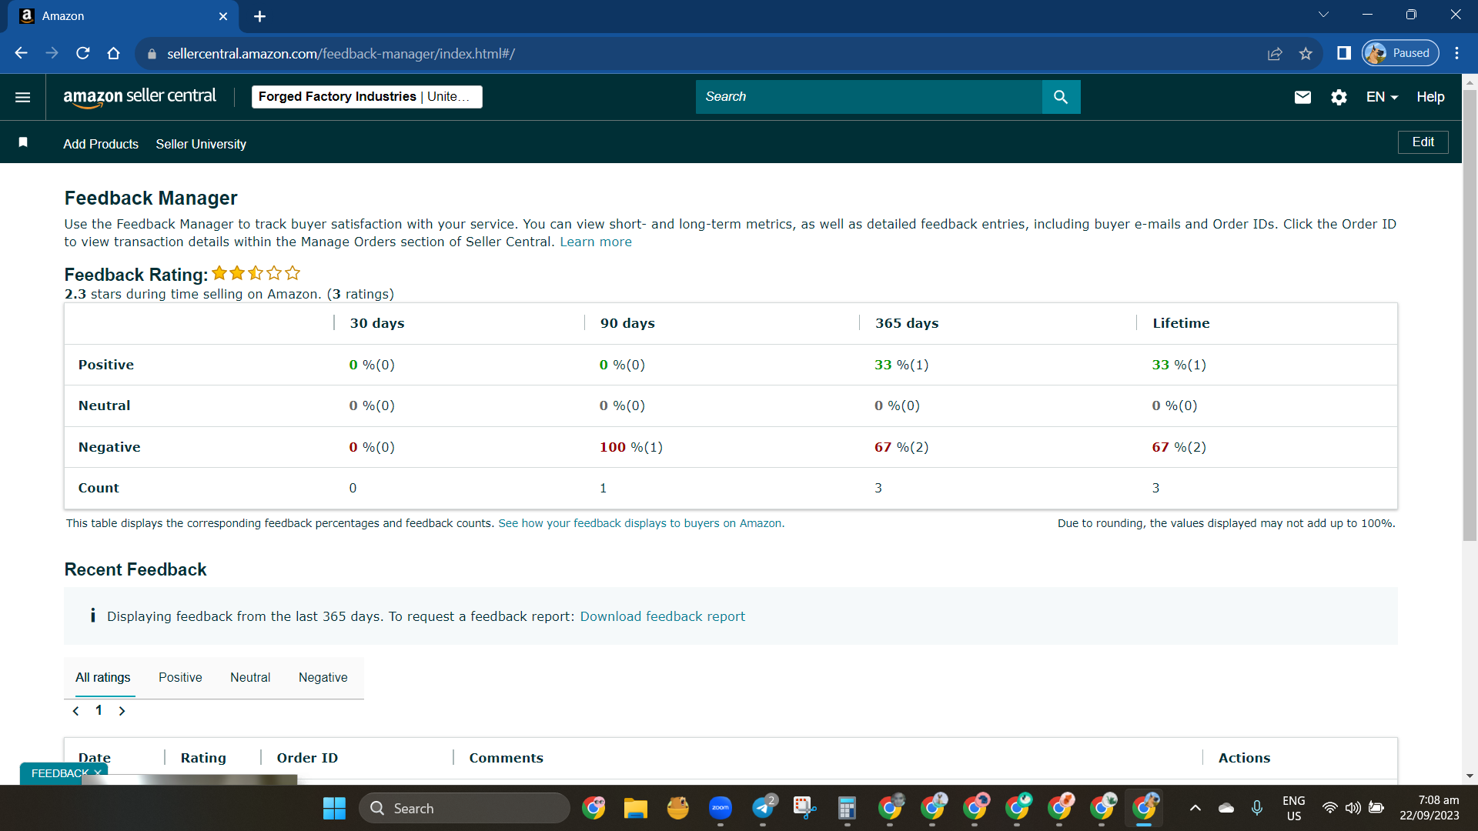Open the browser side panel
The width and height of the screenshot is (1478, 831).
tap(1344, 53)
